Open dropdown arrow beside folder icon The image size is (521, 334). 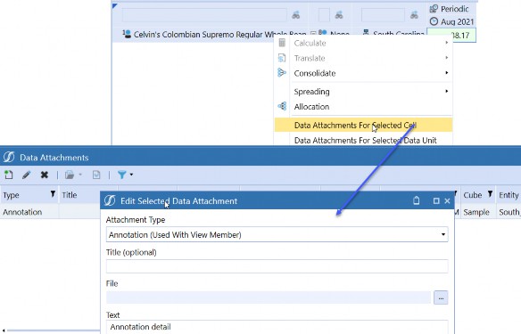[80, 175]
